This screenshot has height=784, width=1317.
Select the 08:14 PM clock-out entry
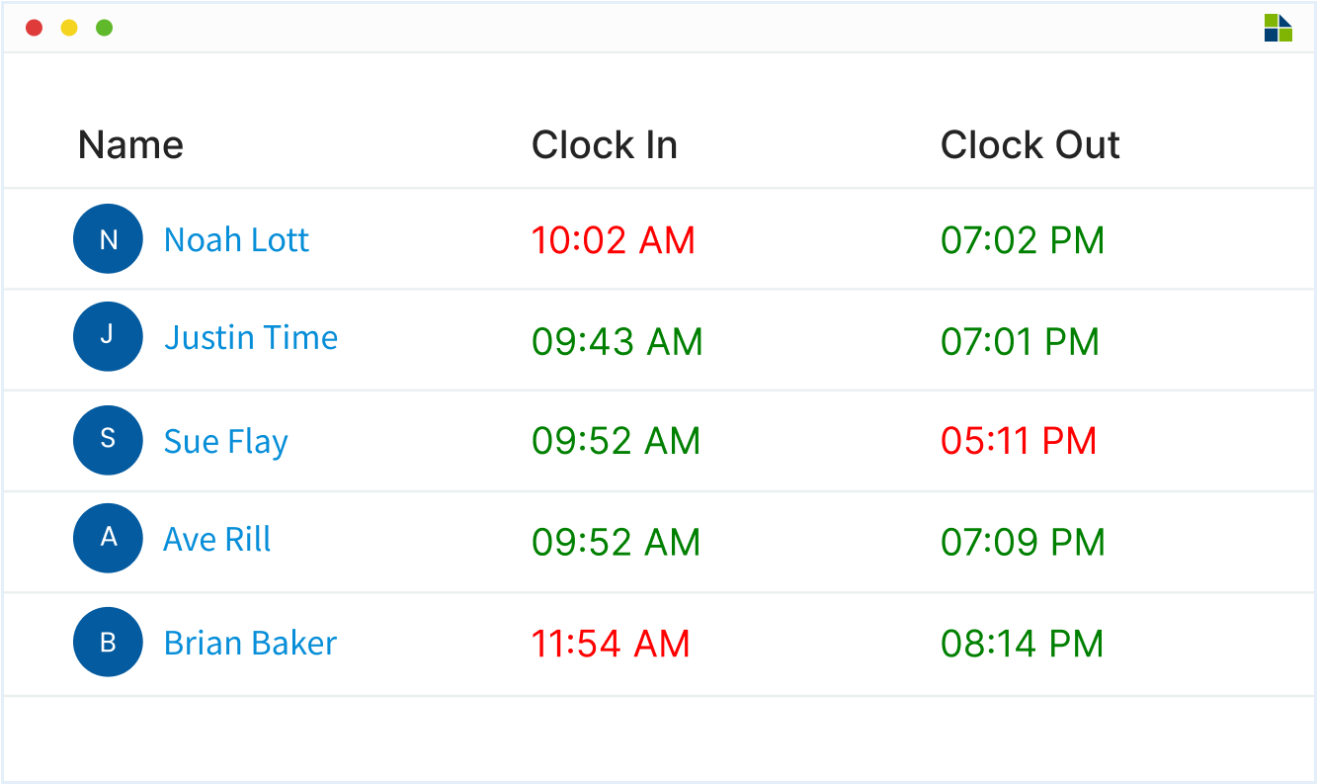[x=1022, y=644]
